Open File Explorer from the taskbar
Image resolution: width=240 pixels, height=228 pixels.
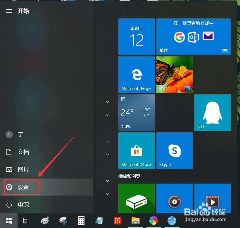pos(135,221)
